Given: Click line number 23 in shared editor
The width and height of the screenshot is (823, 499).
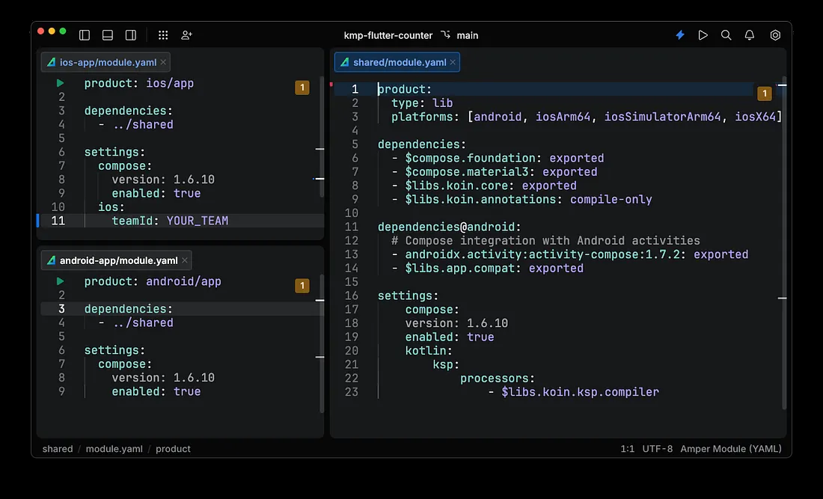Looking at the screenshot, I should tap(351, 392).
